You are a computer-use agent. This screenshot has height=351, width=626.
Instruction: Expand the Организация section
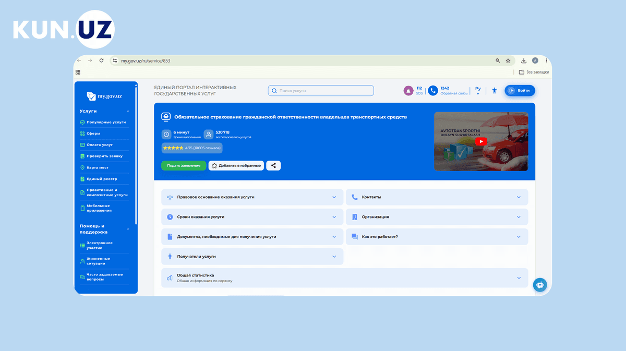point(437,216)
